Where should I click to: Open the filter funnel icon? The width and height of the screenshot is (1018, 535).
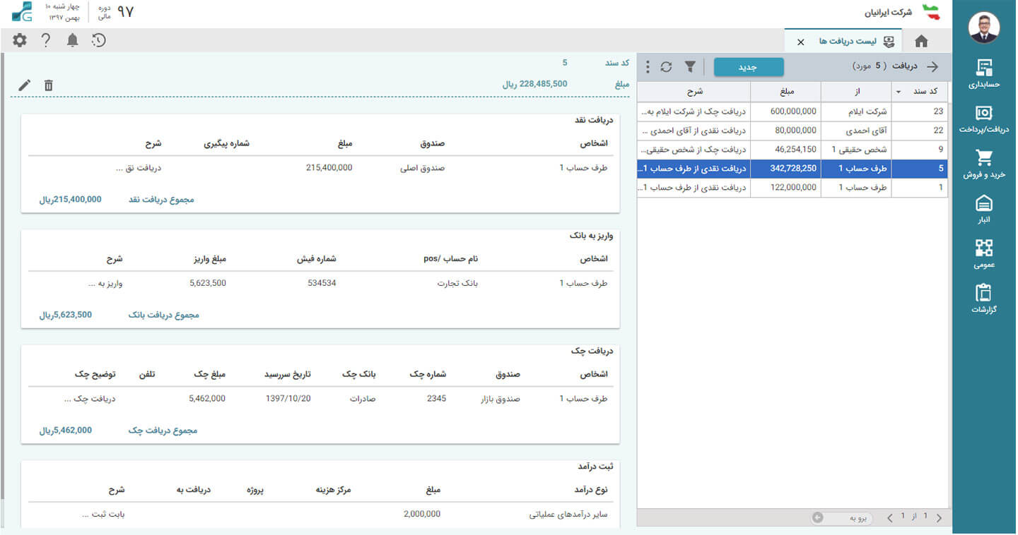[x=690, y=67]
